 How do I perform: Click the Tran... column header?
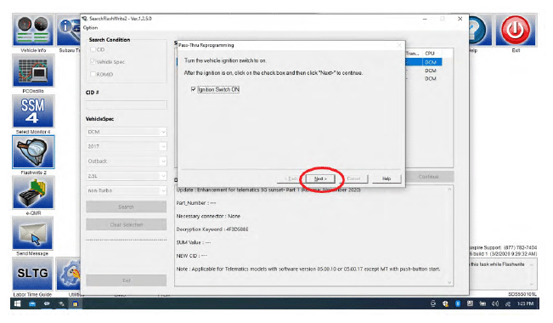tap(413, 54)
